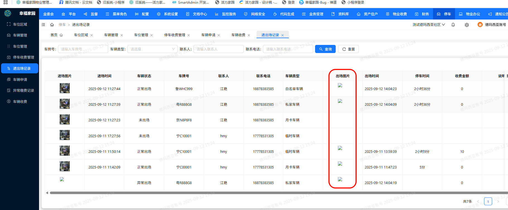Click the 重置 reset button
Screen dimensions: 508x210
pos(348,49)
